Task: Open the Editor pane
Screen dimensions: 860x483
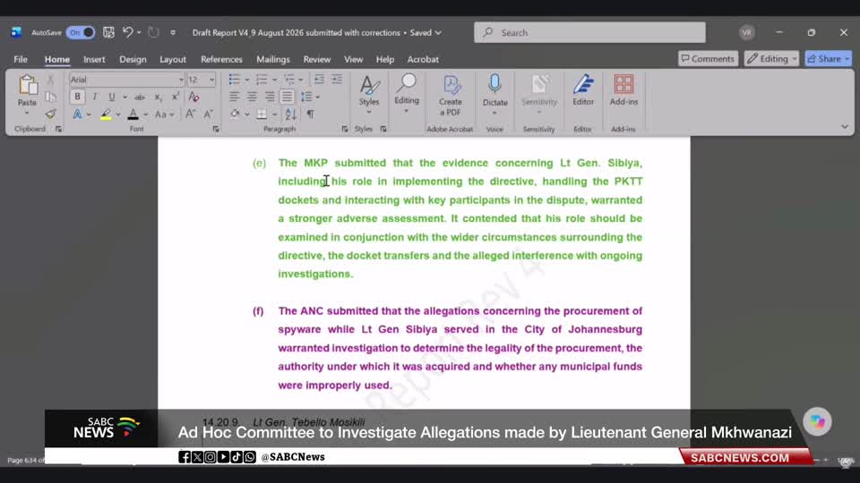Action: [x=583, y=91]
